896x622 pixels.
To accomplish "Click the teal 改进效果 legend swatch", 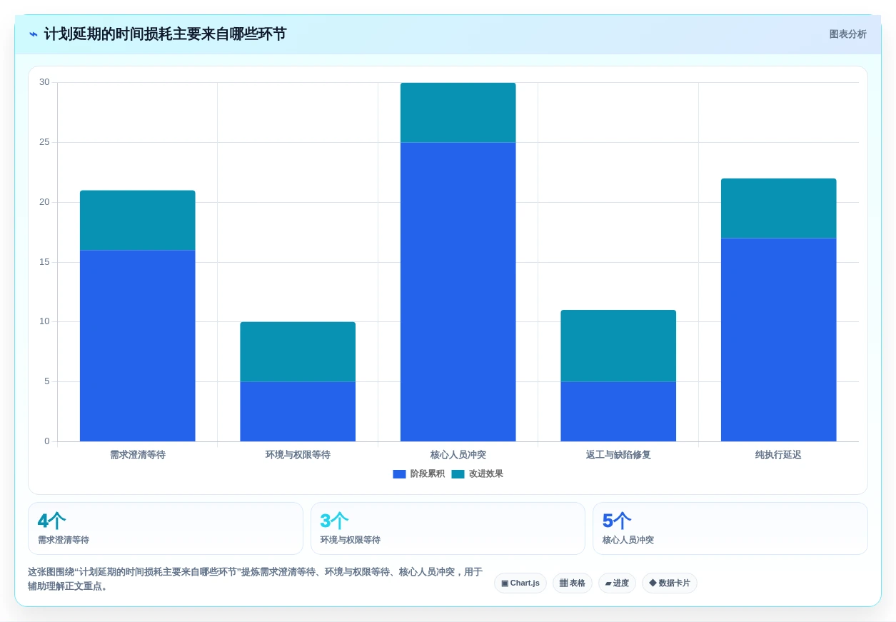I will [458, 474].
